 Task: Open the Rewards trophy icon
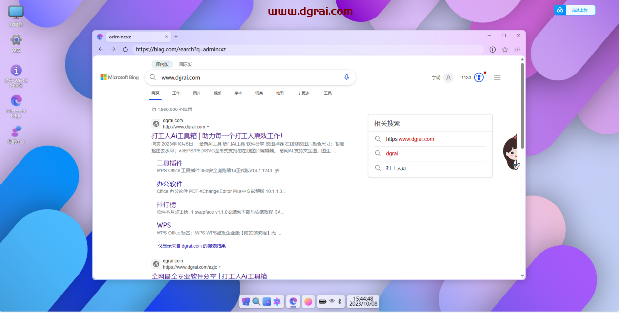pos(479,77)
